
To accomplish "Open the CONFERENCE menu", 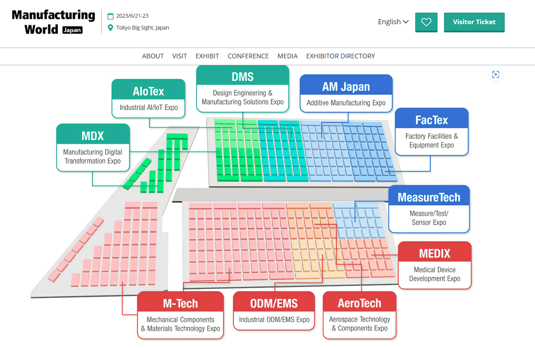I will tap(248, 56).
